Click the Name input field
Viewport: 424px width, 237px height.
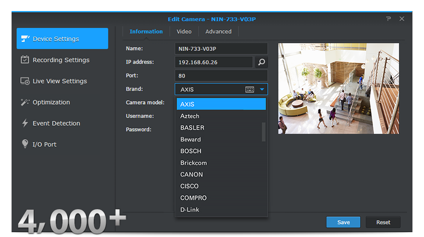pyautogui.click(x=221, y=49)
